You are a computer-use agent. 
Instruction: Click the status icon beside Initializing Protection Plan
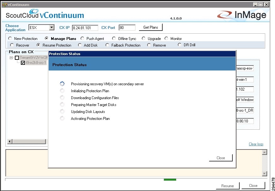pyautogui.click(x=62, y=91)
